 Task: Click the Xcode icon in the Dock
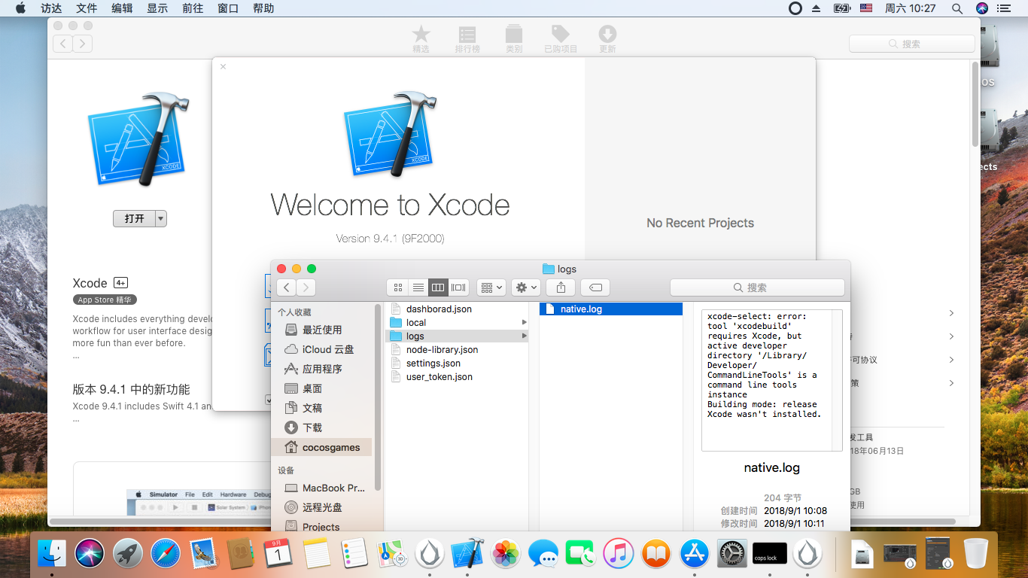[467, 555]
